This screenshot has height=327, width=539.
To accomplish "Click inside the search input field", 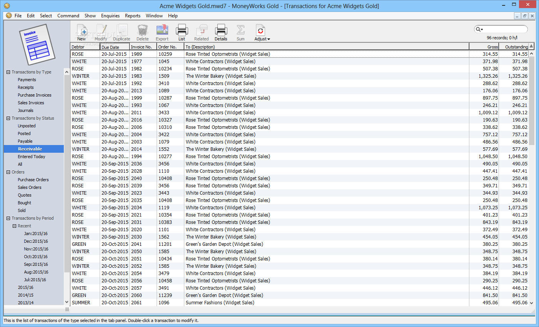I will tap(505, 29).
